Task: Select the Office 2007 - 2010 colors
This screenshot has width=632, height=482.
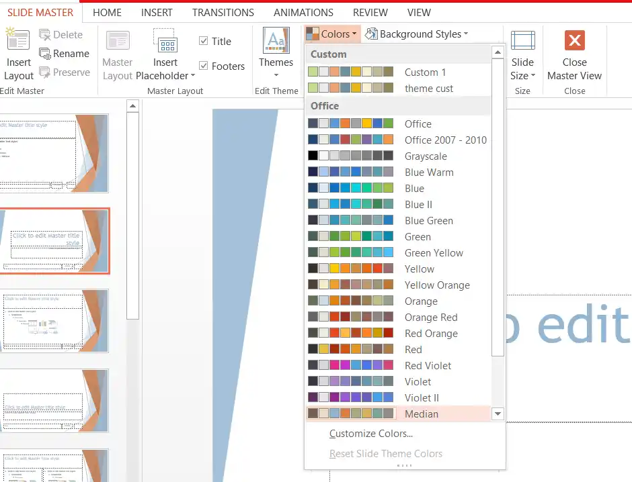Action: 398,140
